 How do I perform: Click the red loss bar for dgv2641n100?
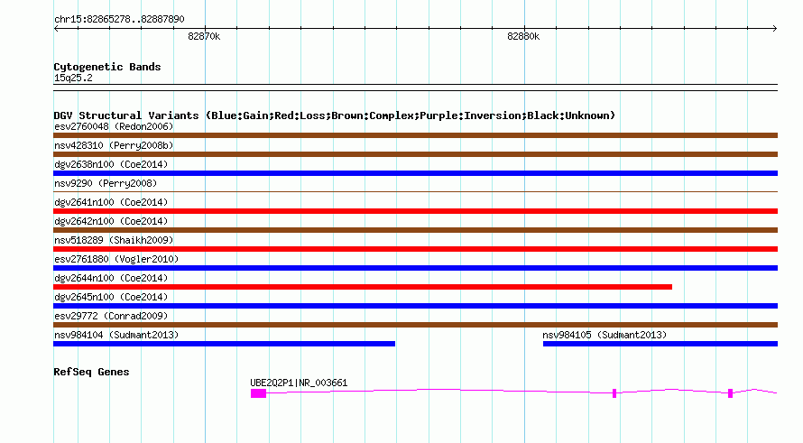point(415,211)
